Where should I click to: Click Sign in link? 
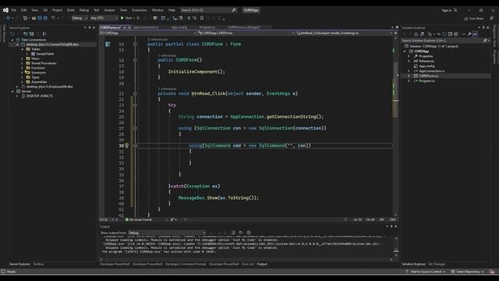pyautogui.click(x=447, y=10)
